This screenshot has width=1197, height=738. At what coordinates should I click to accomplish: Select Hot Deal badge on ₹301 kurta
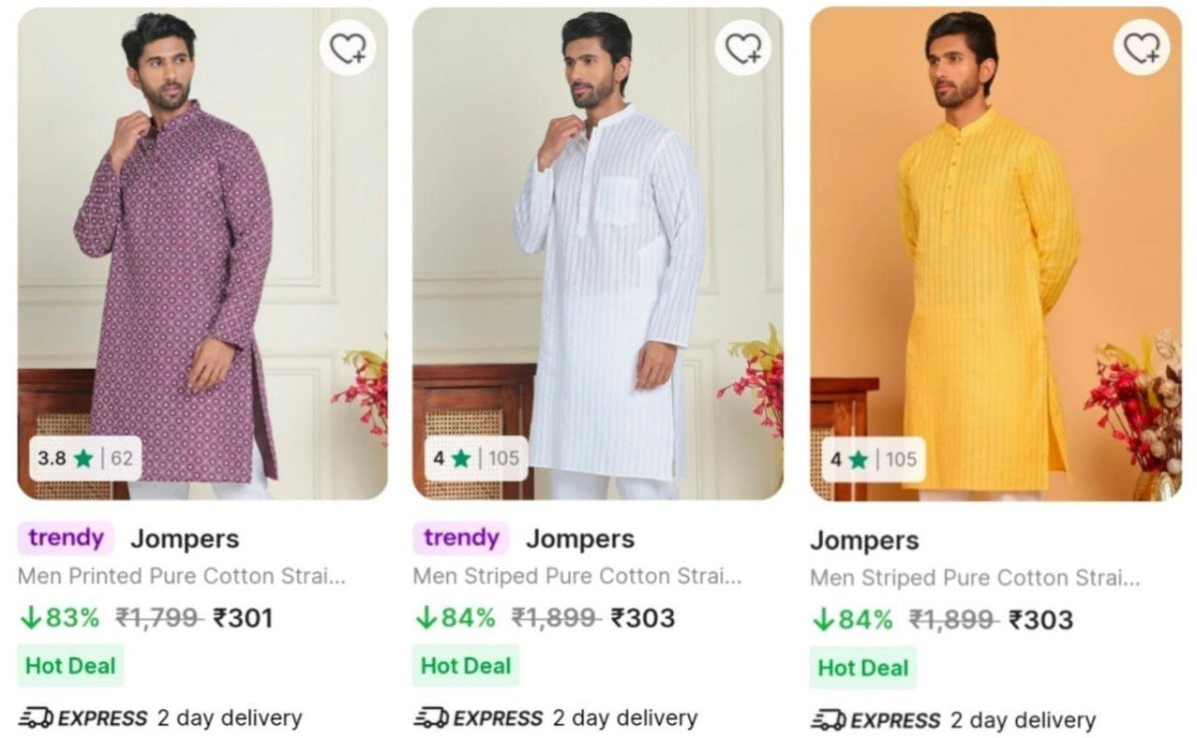click(x=71, y=665)
